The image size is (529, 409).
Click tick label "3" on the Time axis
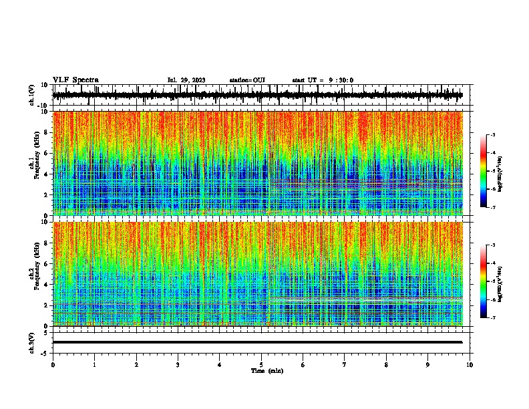[178, 365]
